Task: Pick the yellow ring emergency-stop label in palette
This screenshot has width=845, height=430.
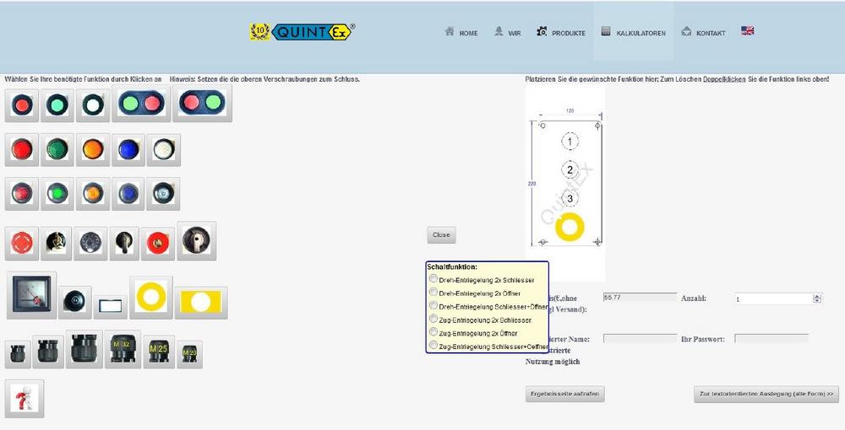Action: [151, 298]
